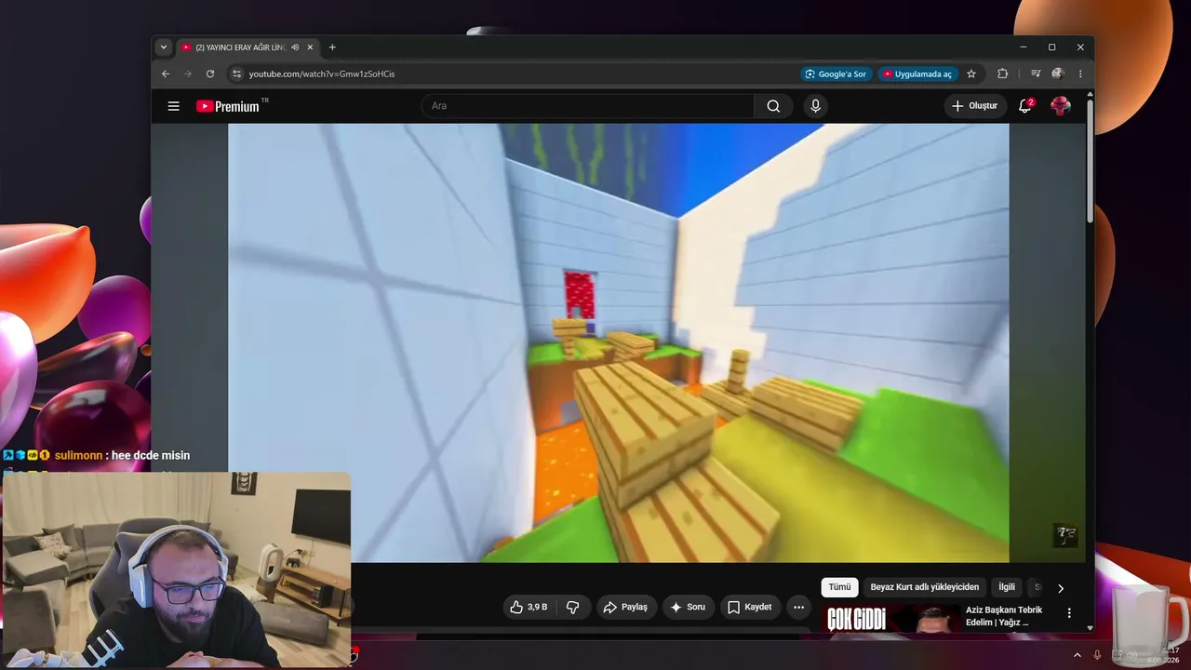Go back in browser history

pos(166,74)
